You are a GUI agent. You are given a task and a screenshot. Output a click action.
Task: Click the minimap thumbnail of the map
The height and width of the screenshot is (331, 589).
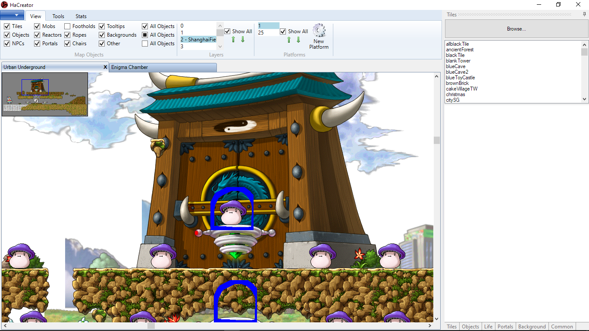(x=45, y=94)
